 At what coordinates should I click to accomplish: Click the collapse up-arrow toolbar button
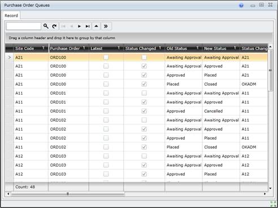96,26
